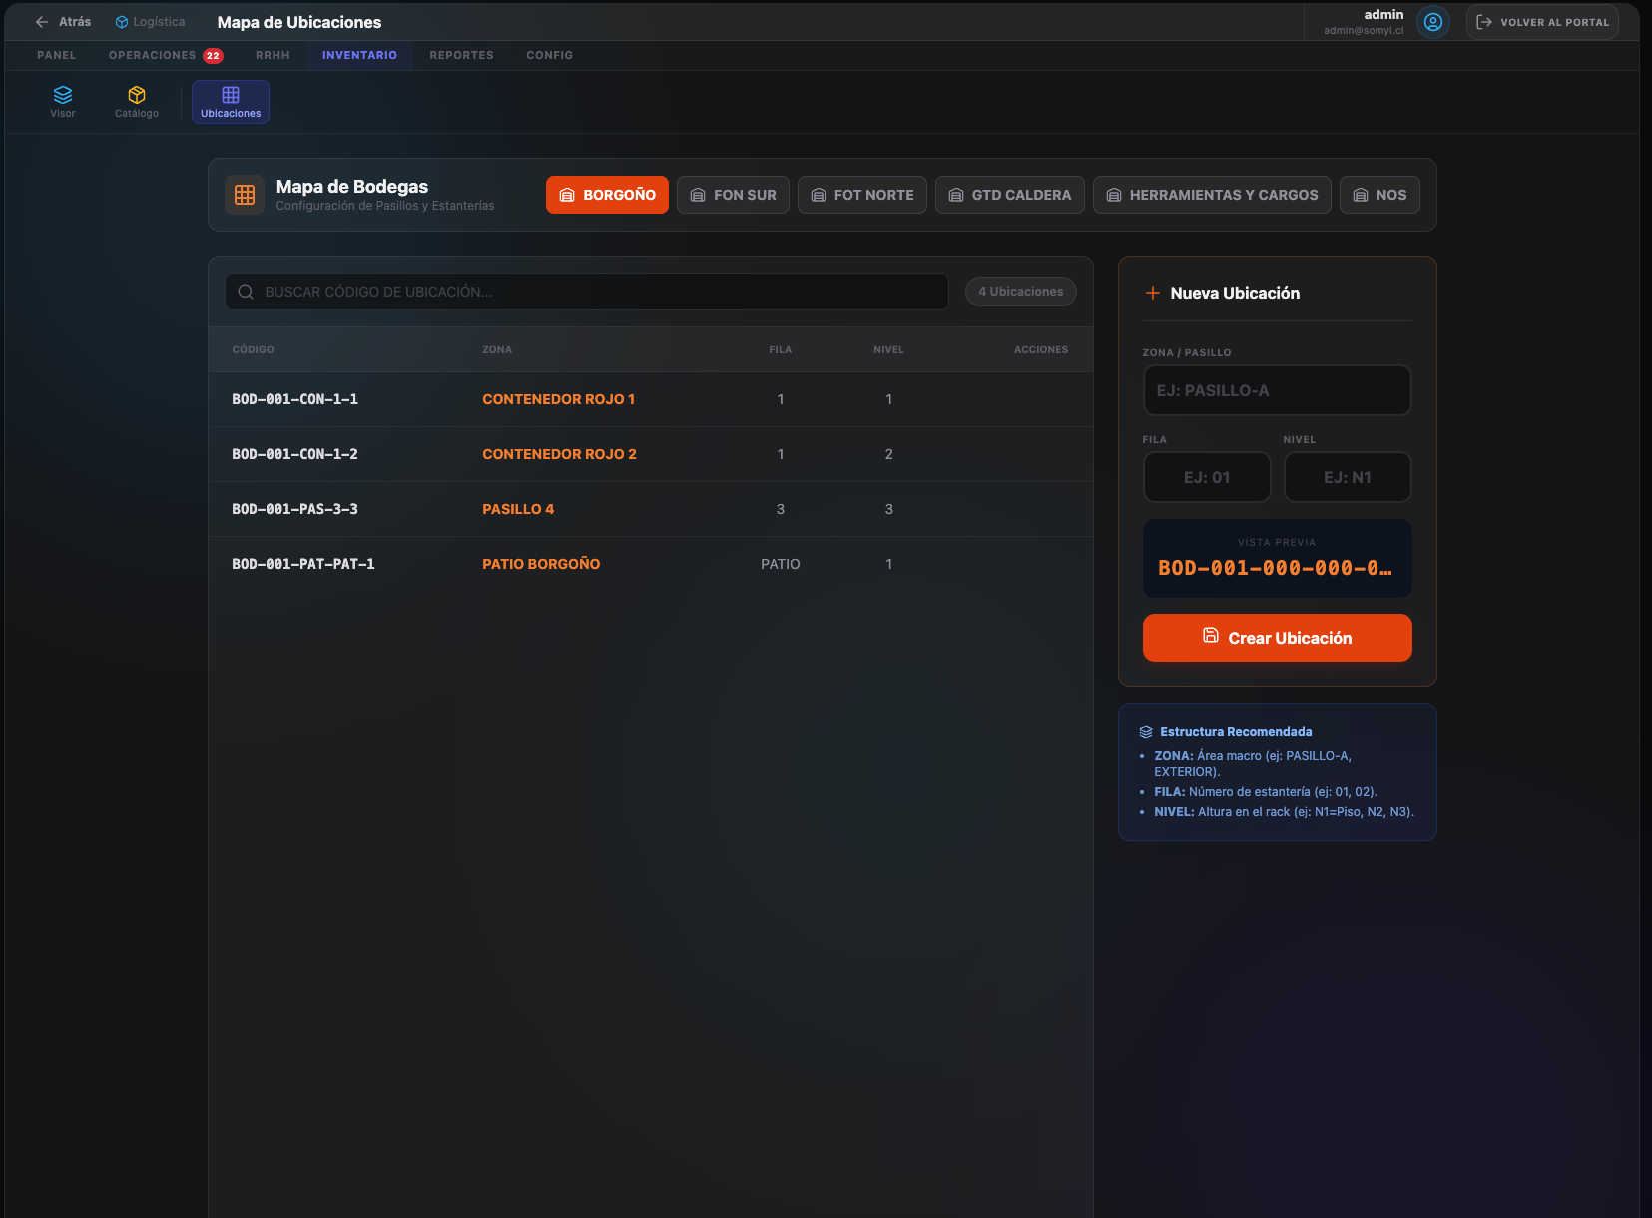Click the Mapa de Ubicaciones page title
1652x1218 pixels.
tap(299, 22)
